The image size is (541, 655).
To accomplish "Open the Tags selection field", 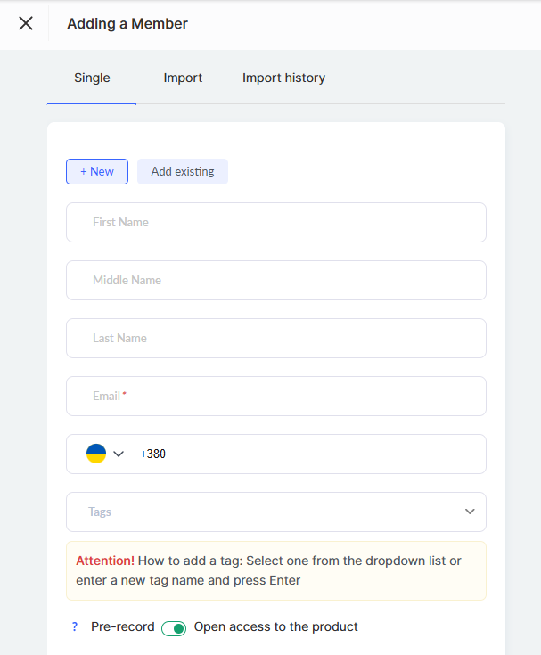I will click(267, 512).
